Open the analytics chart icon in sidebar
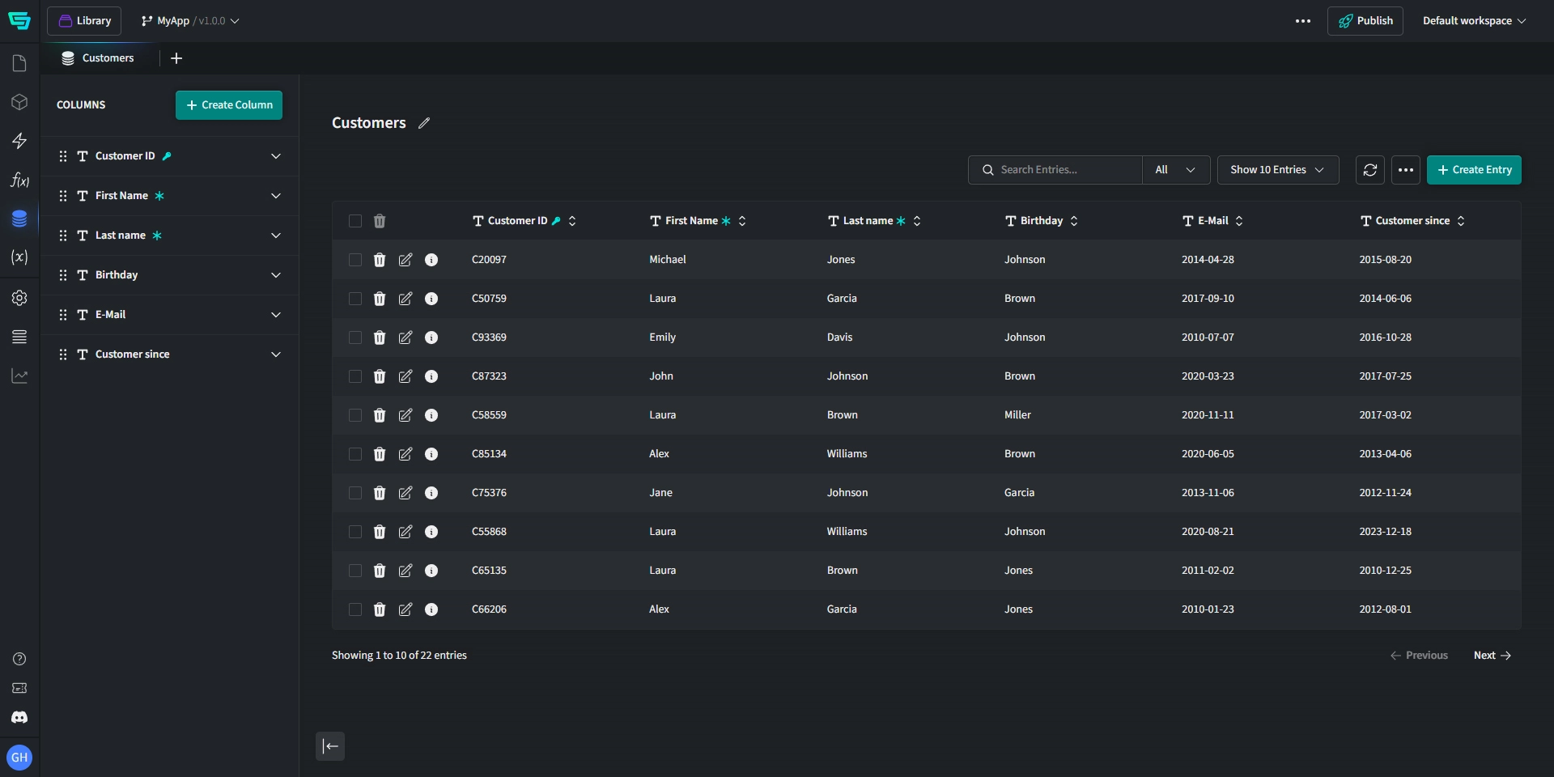The width and height of the screenshot is (1554, 777). click(19, 376)
